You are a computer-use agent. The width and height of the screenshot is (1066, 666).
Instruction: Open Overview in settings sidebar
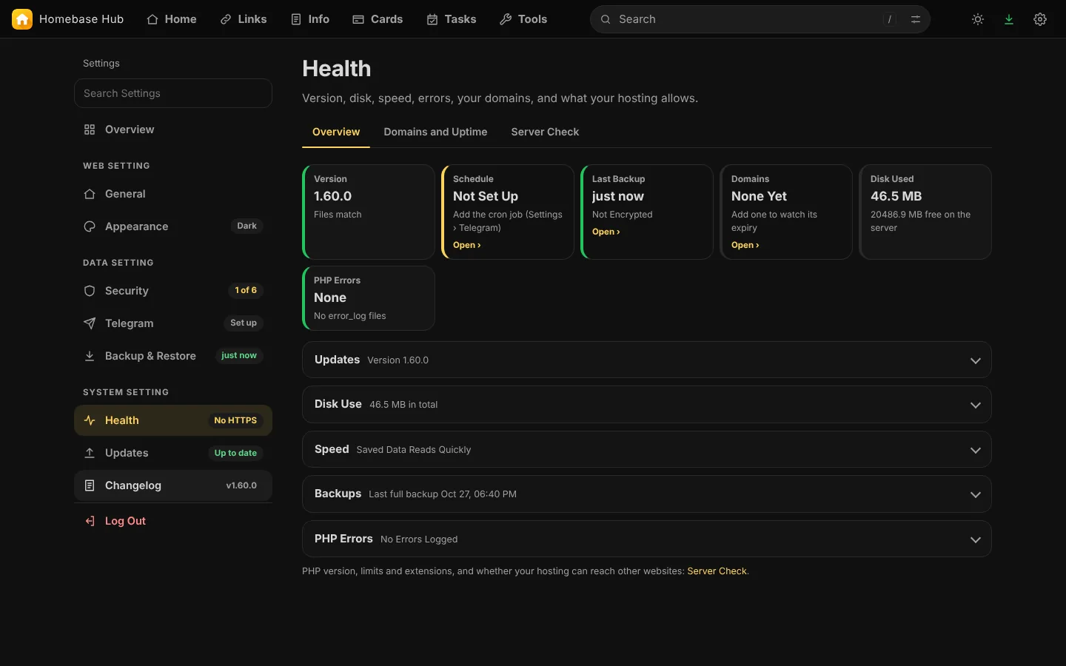click(x=173, y=129)
